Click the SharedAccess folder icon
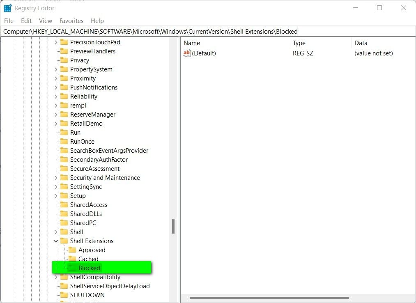This screenshot has width=416, height=303. [x=64, y=204]
